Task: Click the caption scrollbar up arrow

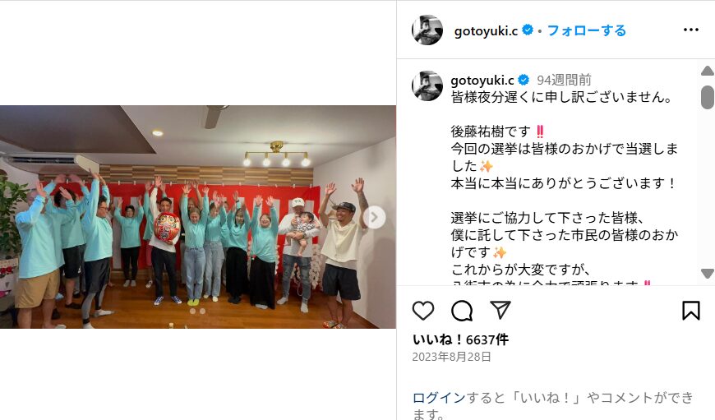Action: (x=708, y=72)
